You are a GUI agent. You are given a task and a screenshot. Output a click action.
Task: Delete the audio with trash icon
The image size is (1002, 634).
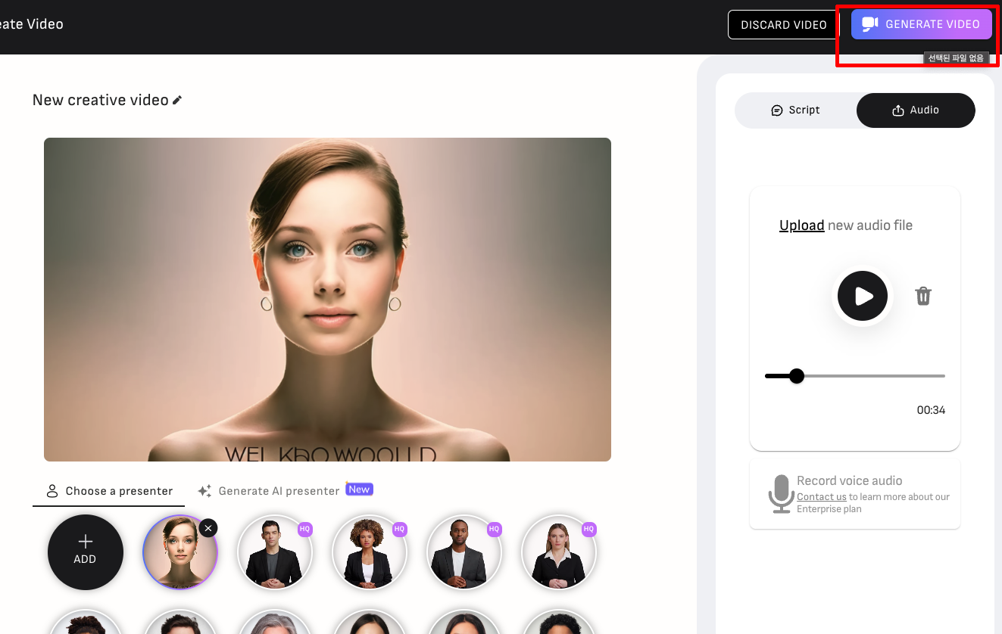(923, 296)
